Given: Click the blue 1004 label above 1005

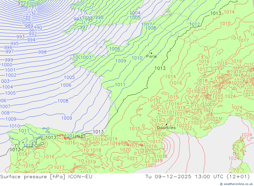Looking at the screenshot, I should pyautogui.click(x=135, y=13).
